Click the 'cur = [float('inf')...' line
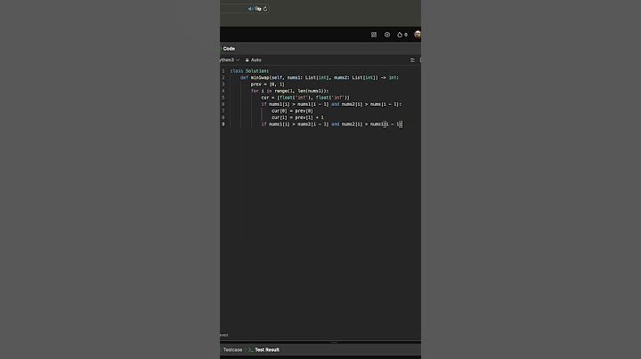Viewport: 641px width, 359px height. (x=305, y=98)
